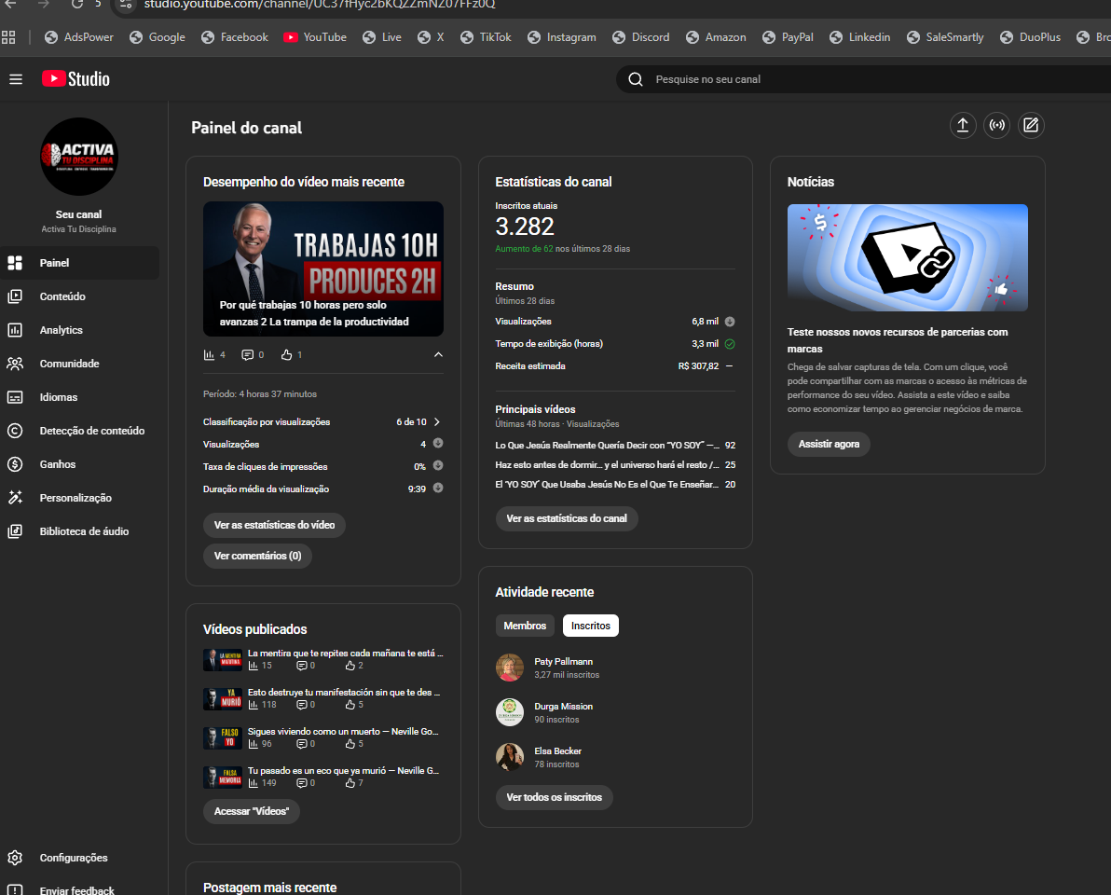This screenshot has width=1111, height=895.
Task: Click the Assistir agora button
Action: [x=829, y=444]
